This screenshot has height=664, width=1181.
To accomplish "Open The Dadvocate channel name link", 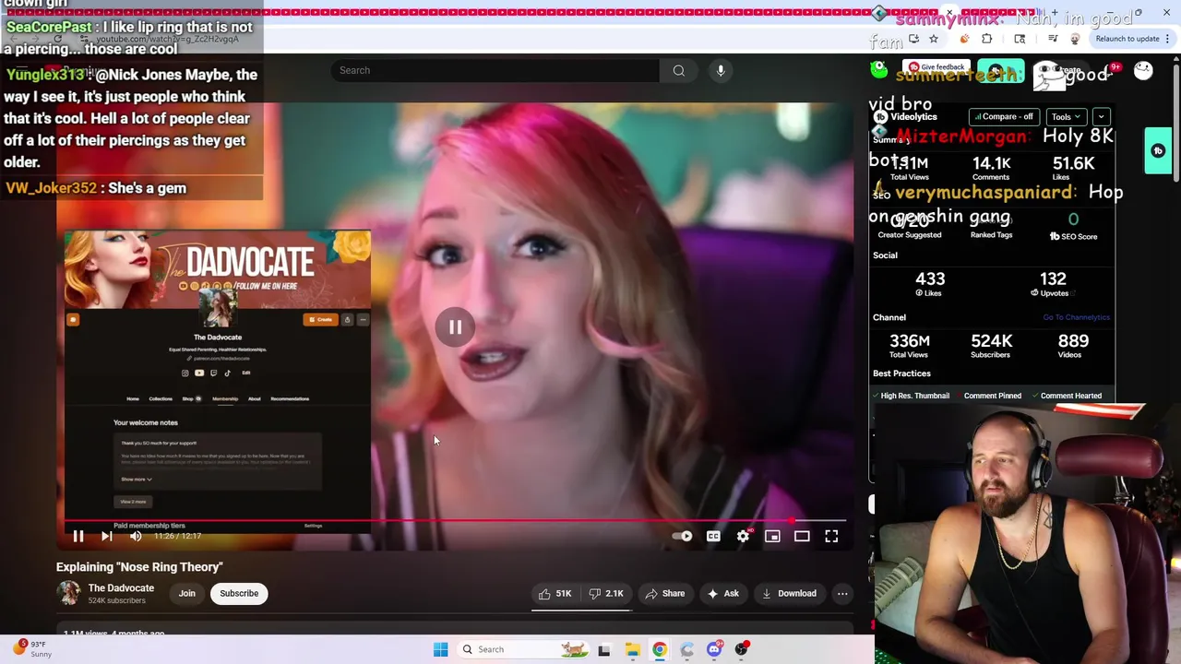I will tap(121, 587).
